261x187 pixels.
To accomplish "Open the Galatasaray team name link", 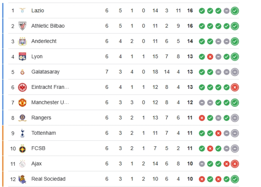I will [45, 72].
